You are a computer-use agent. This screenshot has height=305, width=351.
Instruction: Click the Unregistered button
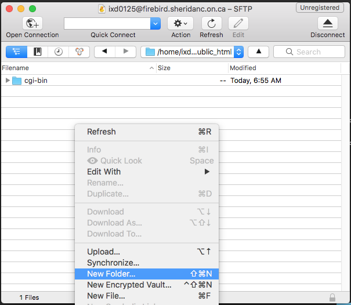click(320, 8)
